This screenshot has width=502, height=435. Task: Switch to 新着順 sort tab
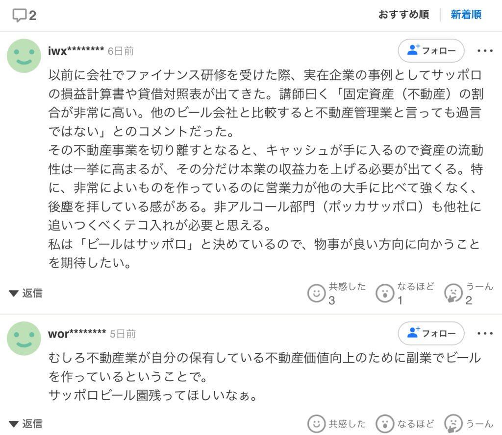tap(466, 15)
